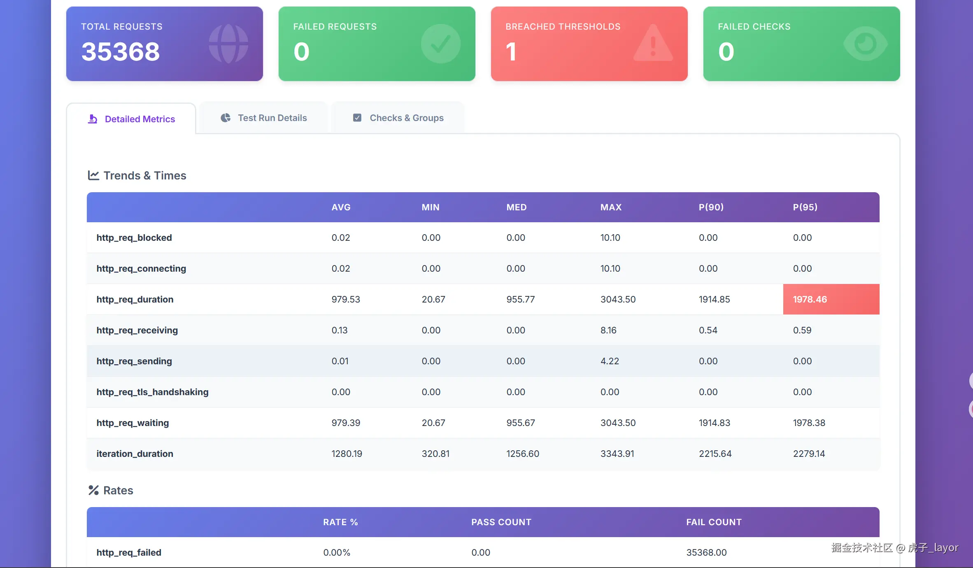Open the Test Run Details tab
The height and width of the screenshot is (568, 973).
272,118
